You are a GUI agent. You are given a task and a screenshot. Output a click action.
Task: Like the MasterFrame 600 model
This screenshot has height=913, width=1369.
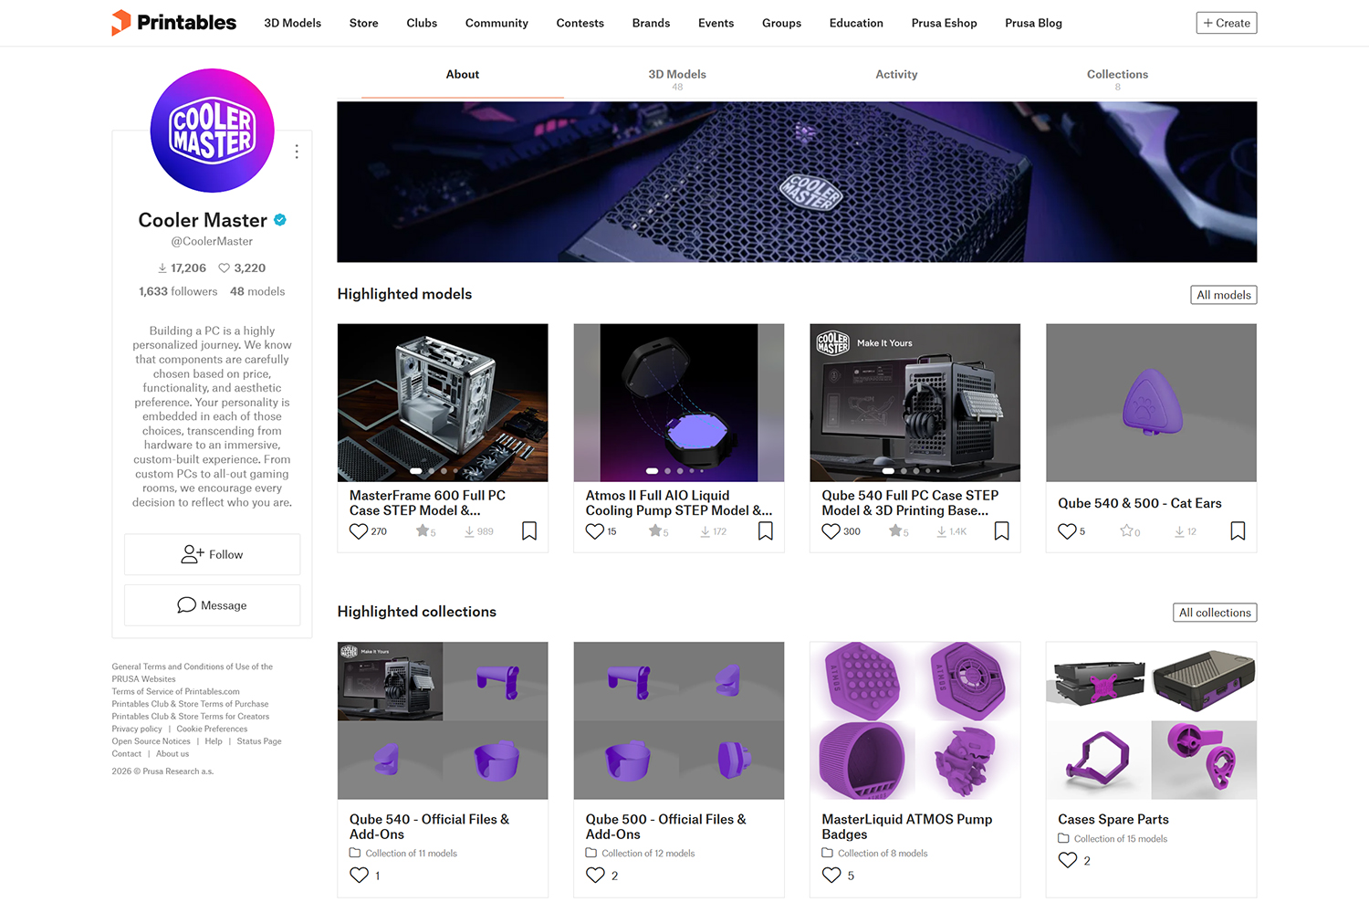click(x=359, y=530)
